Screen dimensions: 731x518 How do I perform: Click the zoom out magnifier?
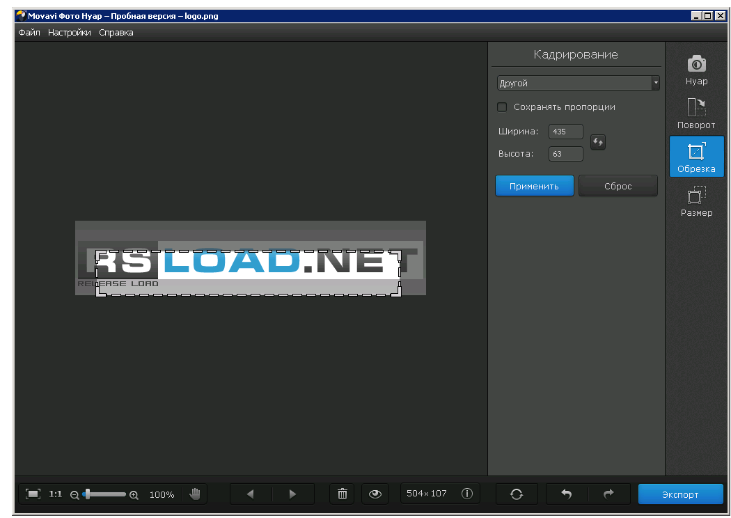pos(74,495)
